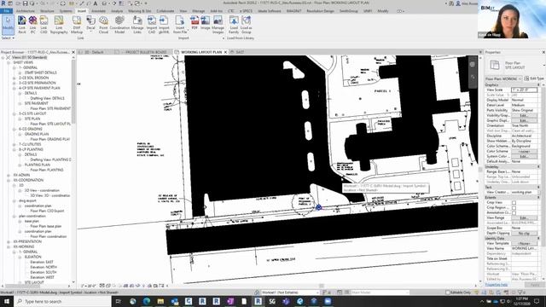Open the active Revit taskbar icon
This screenshot has width=546, height=307.
(x=258, y=301)
